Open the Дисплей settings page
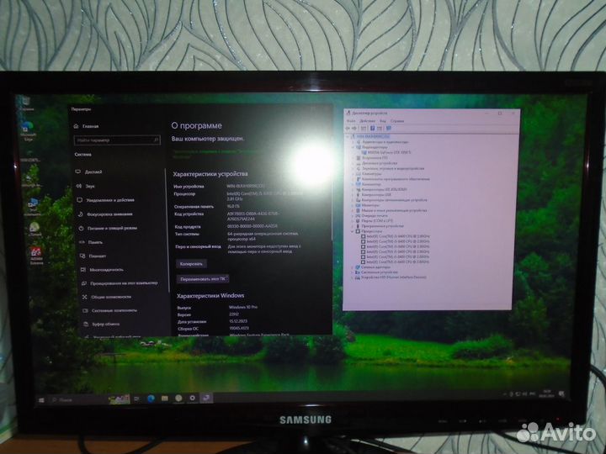 93,171
